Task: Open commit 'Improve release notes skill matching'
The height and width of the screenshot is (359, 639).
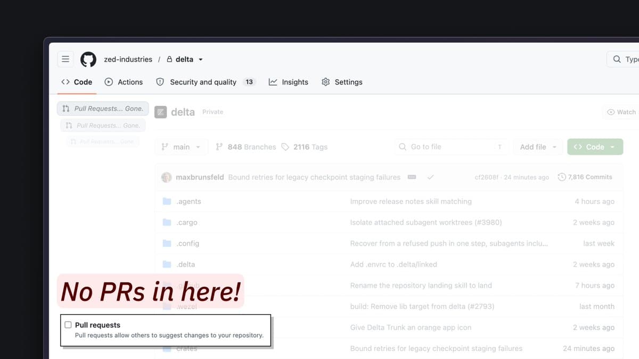Action: [x=411, y=202]
